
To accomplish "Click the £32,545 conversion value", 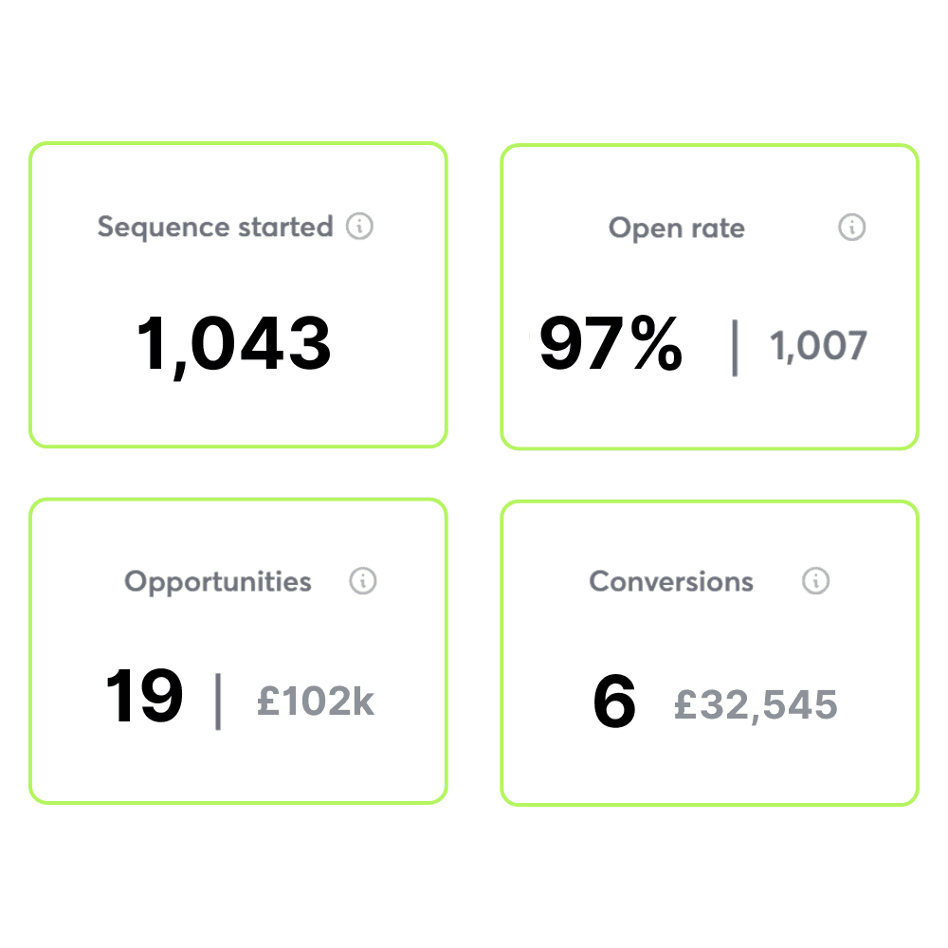I will click(x=756, y=705).
